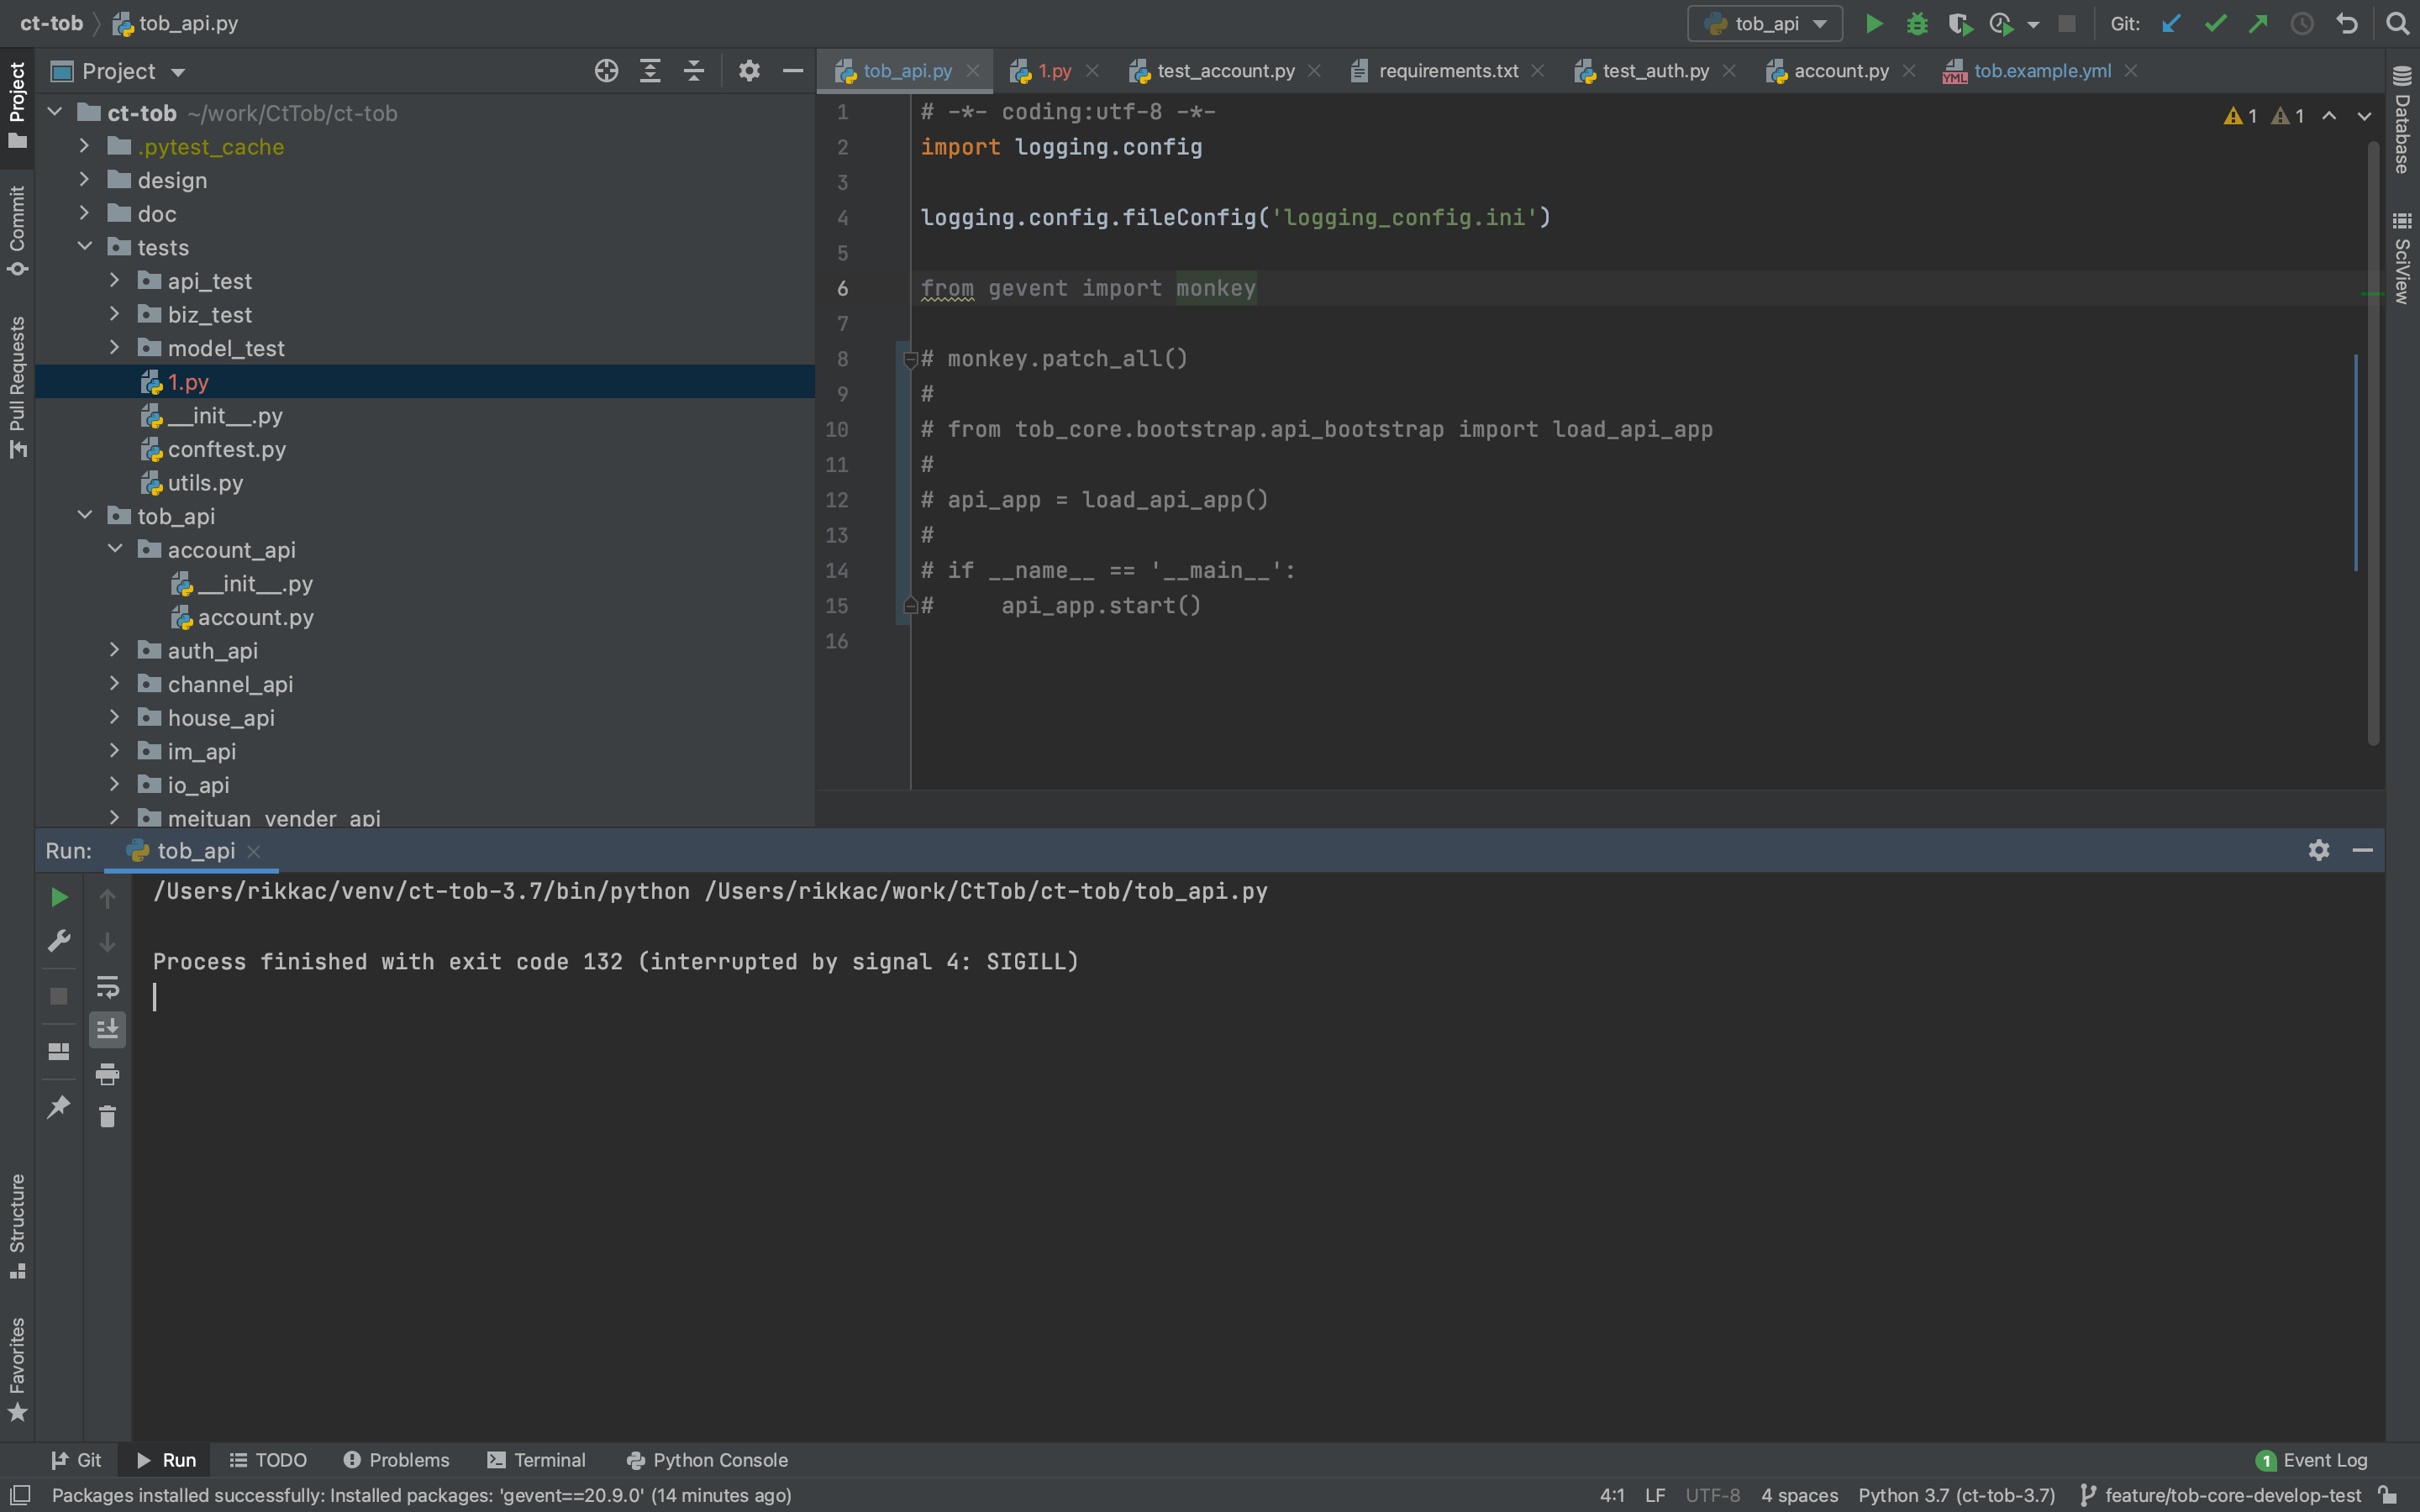Open Search Everywhere magnifier
This screenshot has height=1512, width=2420.
pos(2397,24)
